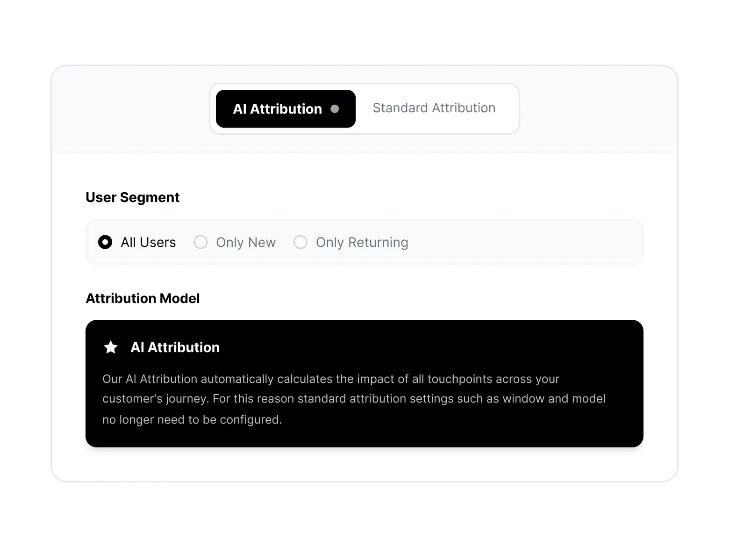Click the Only Returning label text
729x547 pixels.
362,242
